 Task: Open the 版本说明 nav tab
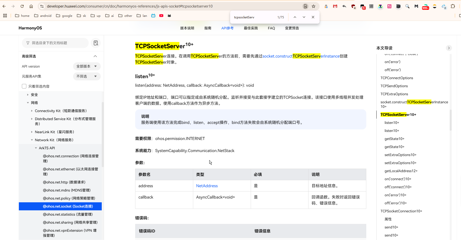(187, 28)
